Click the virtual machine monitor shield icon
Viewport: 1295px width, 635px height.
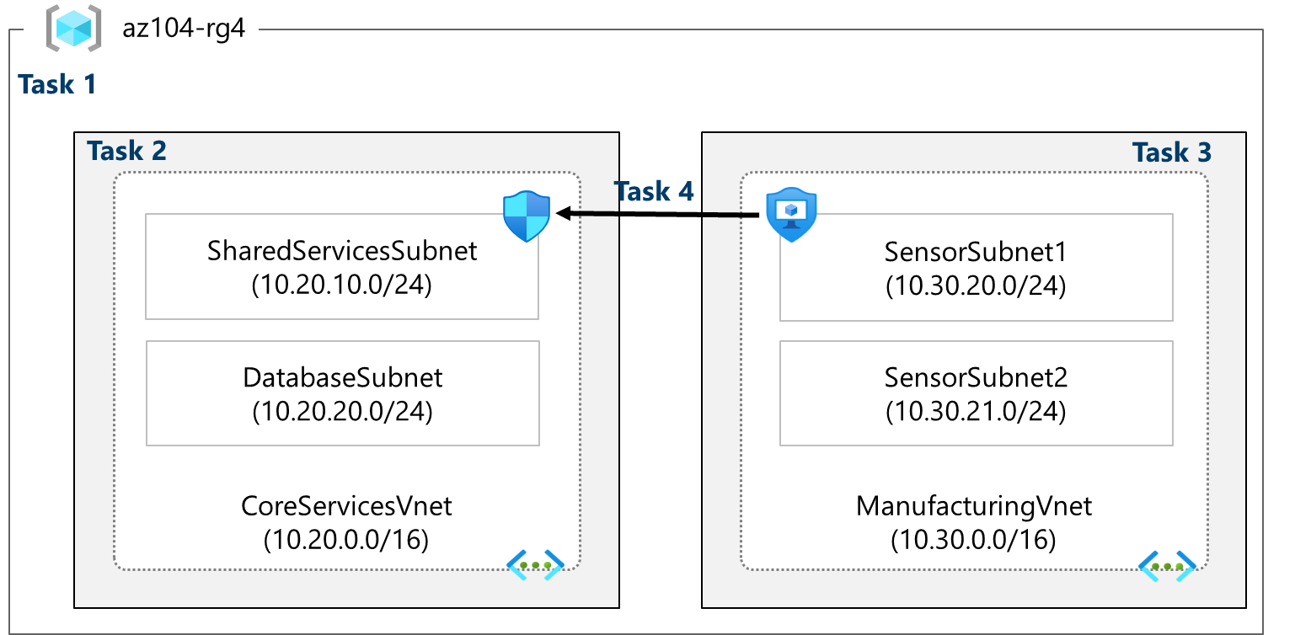pyautogui.click(x=791, y=216)
